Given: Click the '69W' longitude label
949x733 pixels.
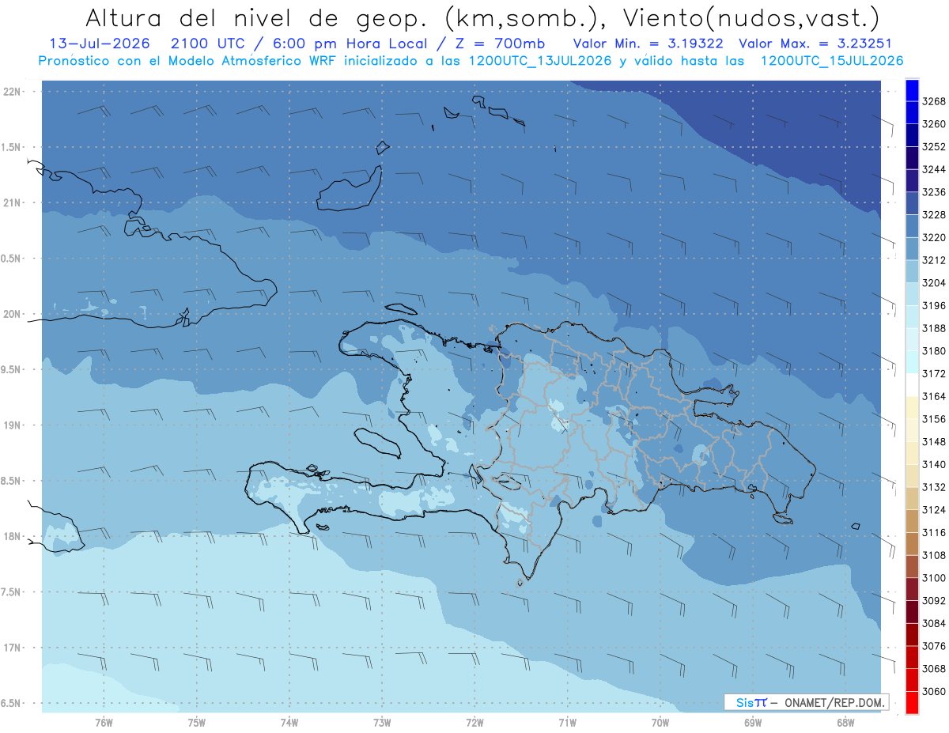Looking at the screenshot, I should tap(753, 723).
